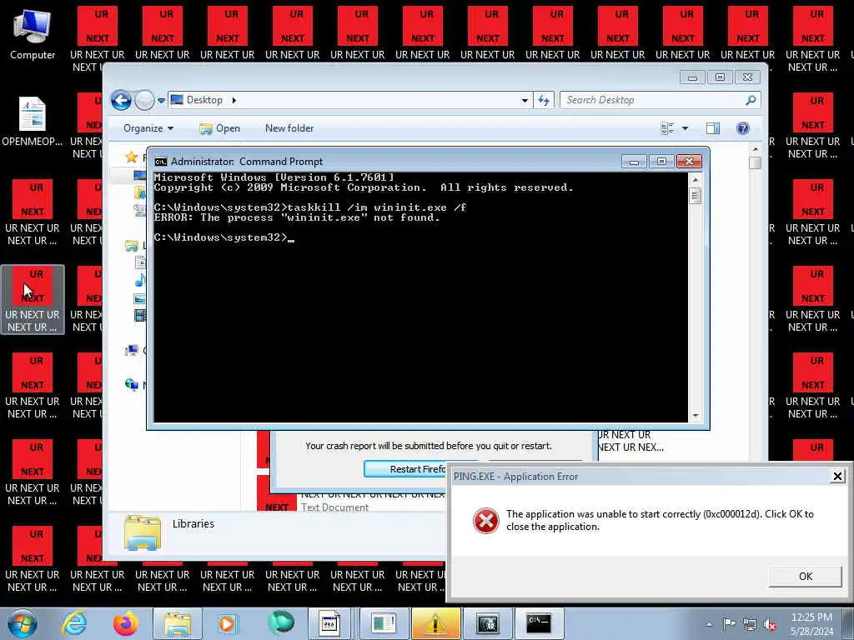Viewport: 854px width, 640px height.
Task: Click Explorer file list scrollbar up arrow
Action: coord(755,149)
